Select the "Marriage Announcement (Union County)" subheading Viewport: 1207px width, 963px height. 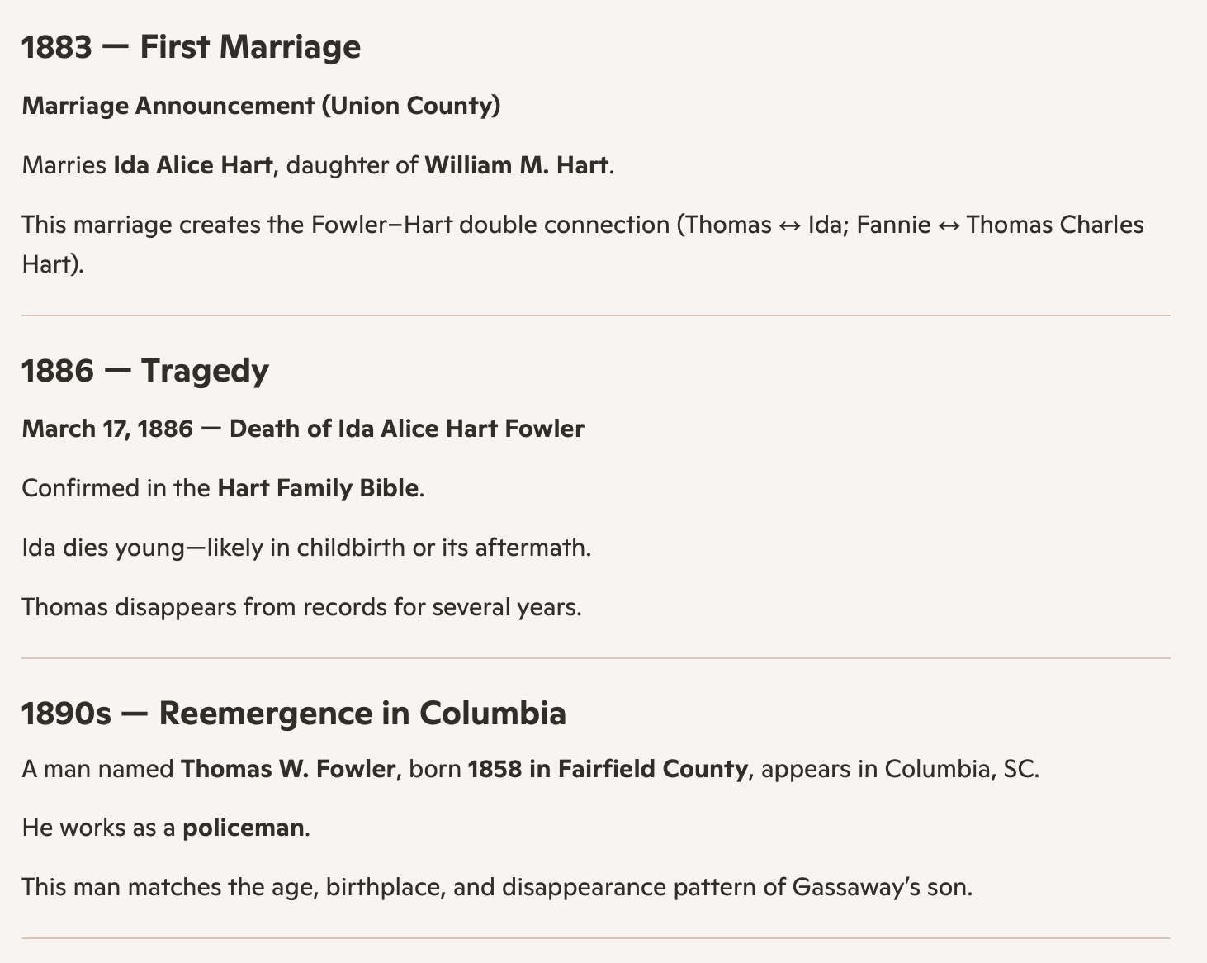[x=261, y=106]
